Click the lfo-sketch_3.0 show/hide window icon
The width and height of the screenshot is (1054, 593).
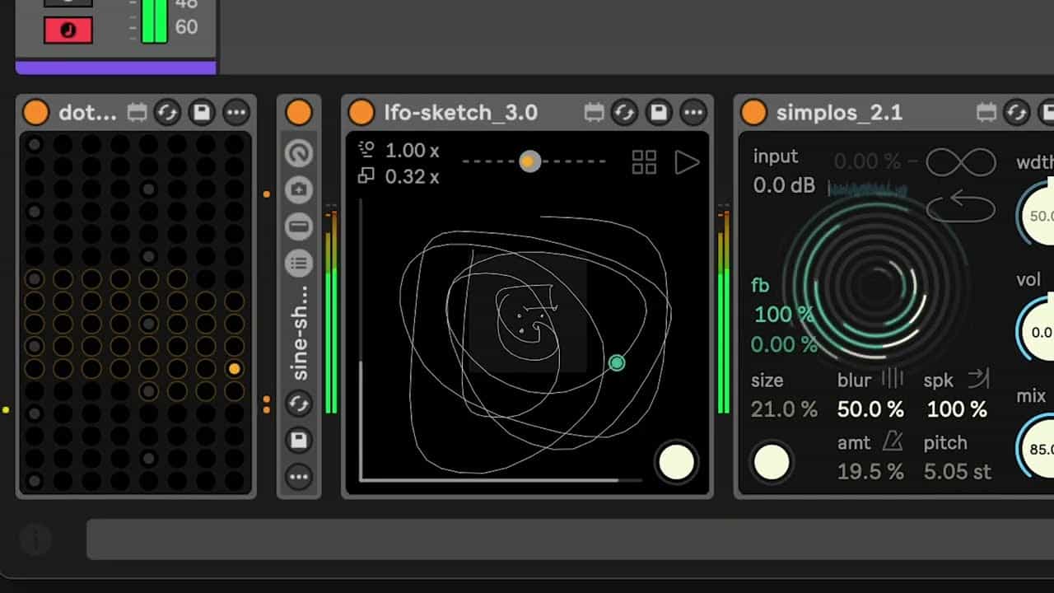coord(594,112)
